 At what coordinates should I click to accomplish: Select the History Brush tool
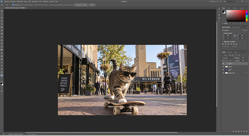coord(2,43)
